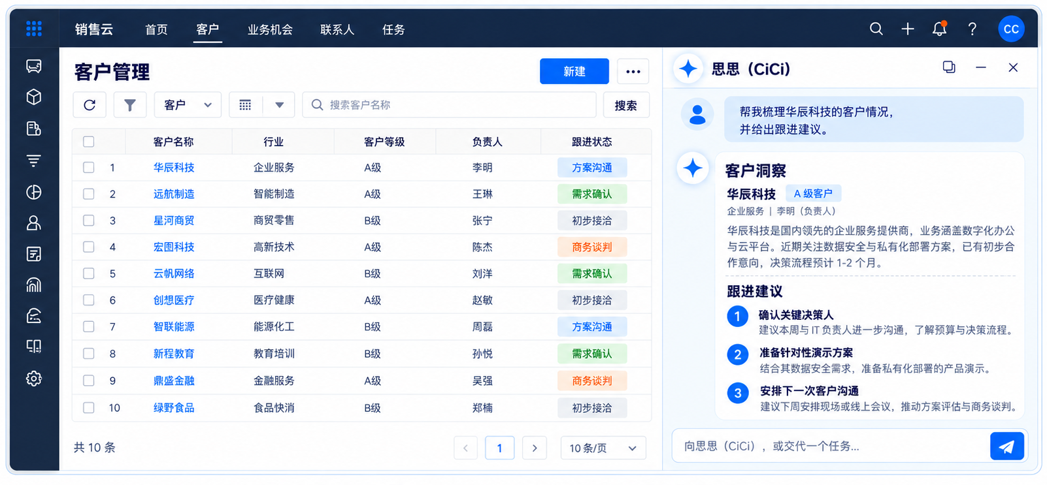Click the 搜索 button
1047x485 pixels.
coord(625,105)
